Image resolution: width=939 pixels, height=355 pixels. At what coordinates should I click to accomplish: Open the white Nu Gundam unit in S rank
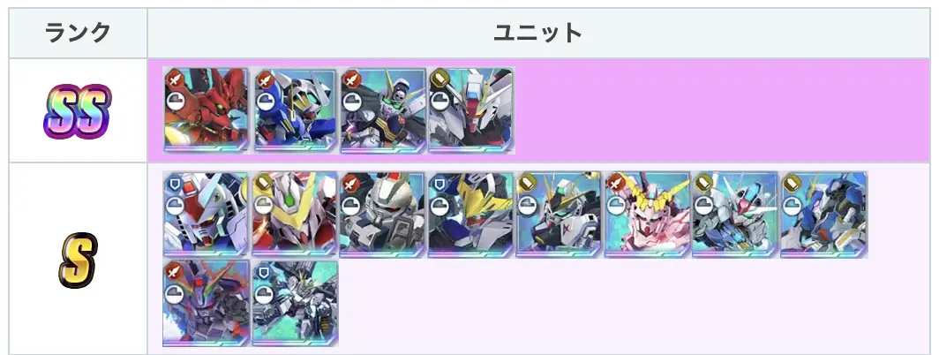(559, 215)
